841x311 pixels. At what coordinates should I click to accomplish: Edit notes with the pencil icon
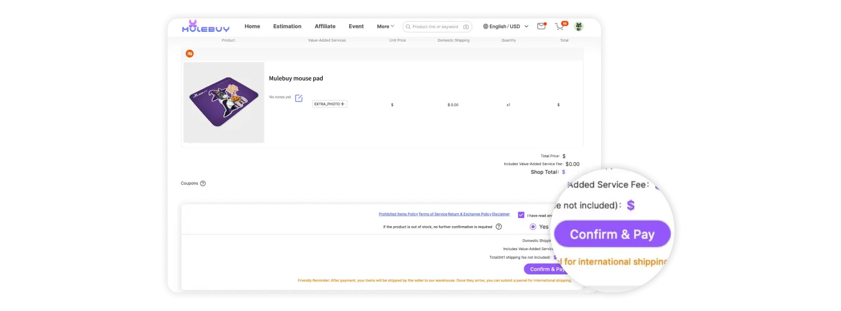(x=299, y=98)
